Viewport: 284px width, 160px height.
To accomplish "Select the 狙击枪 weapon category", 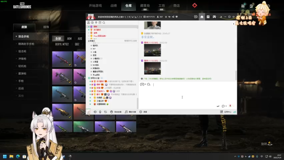I will tap(22, 51).
